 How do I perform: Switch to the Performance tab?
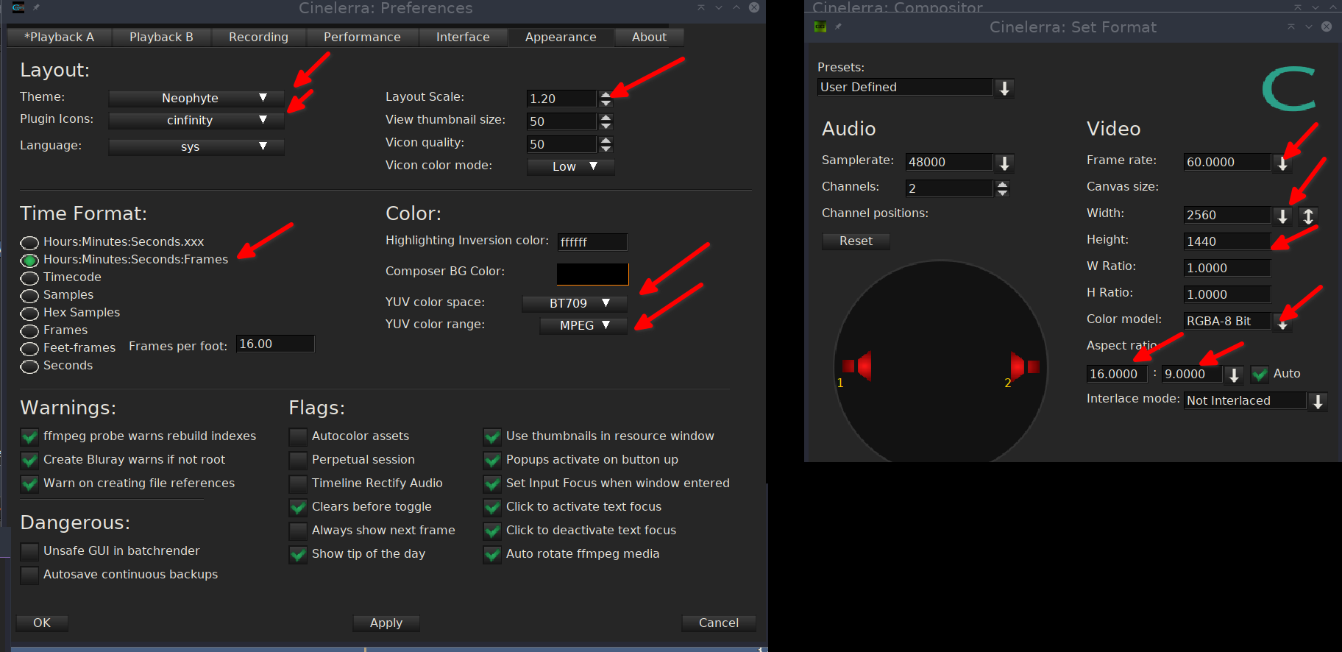(362, 37)
